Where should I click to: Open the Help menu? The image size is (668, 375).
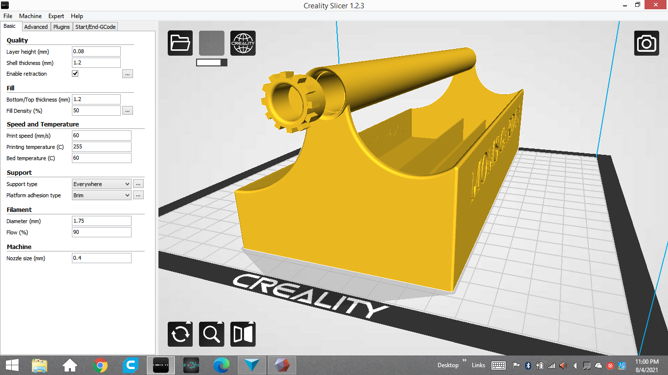pyautogui.click(x=77, y=16)
